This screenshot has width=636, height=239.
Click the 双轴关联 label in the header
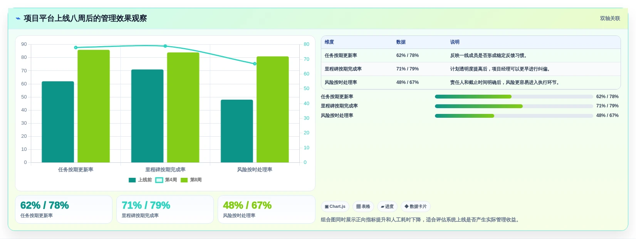pos(610,18)
